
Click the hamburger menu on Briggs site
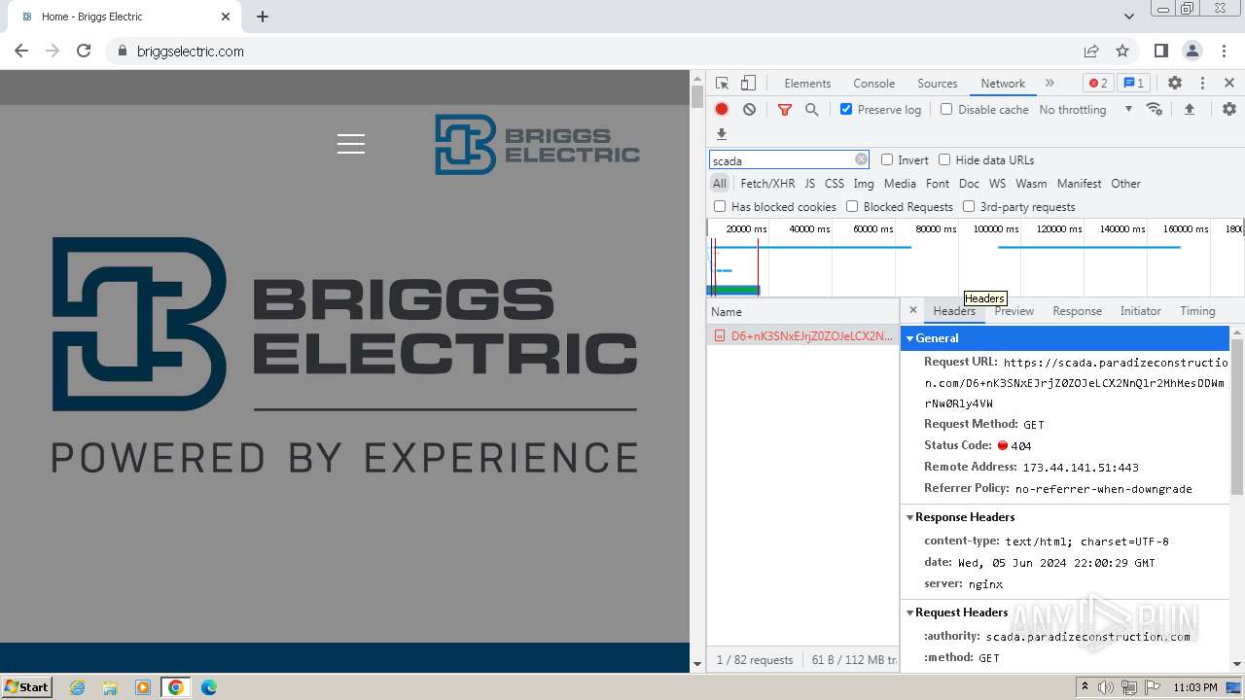coord(351,144)
